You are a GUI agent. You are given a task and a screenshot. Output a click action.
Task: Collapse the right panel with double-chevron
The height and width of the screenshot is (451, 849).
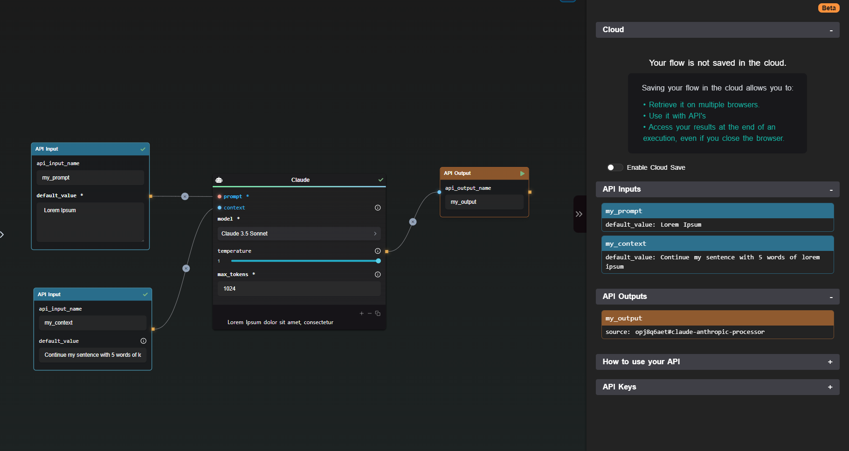pyautogui.click(x=579, y=214)
